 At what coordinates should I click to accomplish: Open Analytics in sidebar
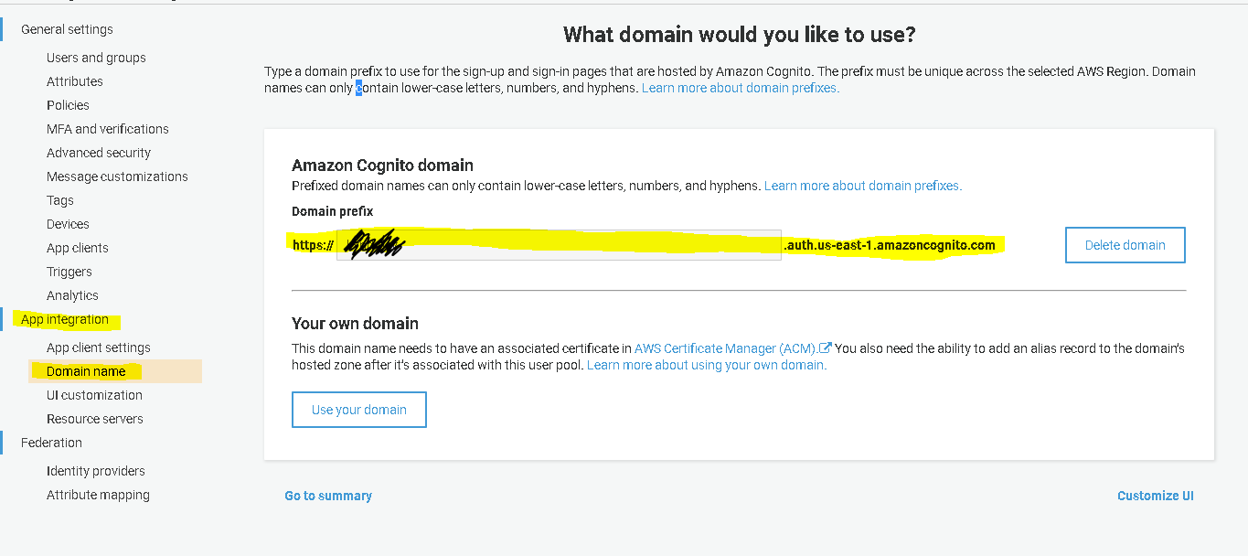pos(72,295)
